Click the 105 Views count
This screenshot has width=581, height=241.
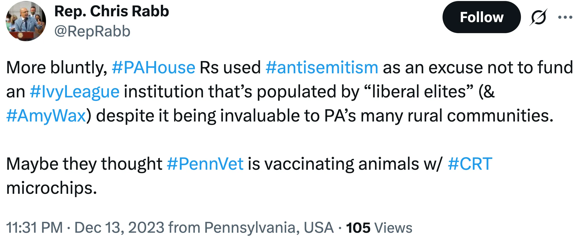[x=379, y=228]
